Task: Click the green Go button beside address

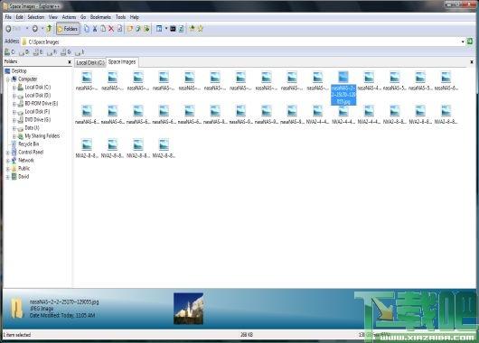Action: (x=470, y=42)
